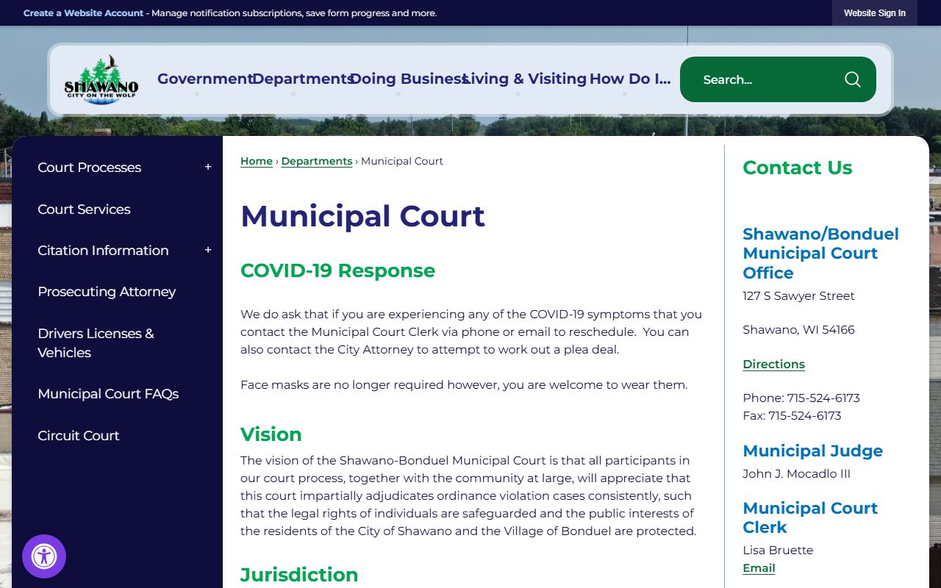941x588 pixels.
Task: Open Court Processes sidebar page
Action: pos(89,168)
